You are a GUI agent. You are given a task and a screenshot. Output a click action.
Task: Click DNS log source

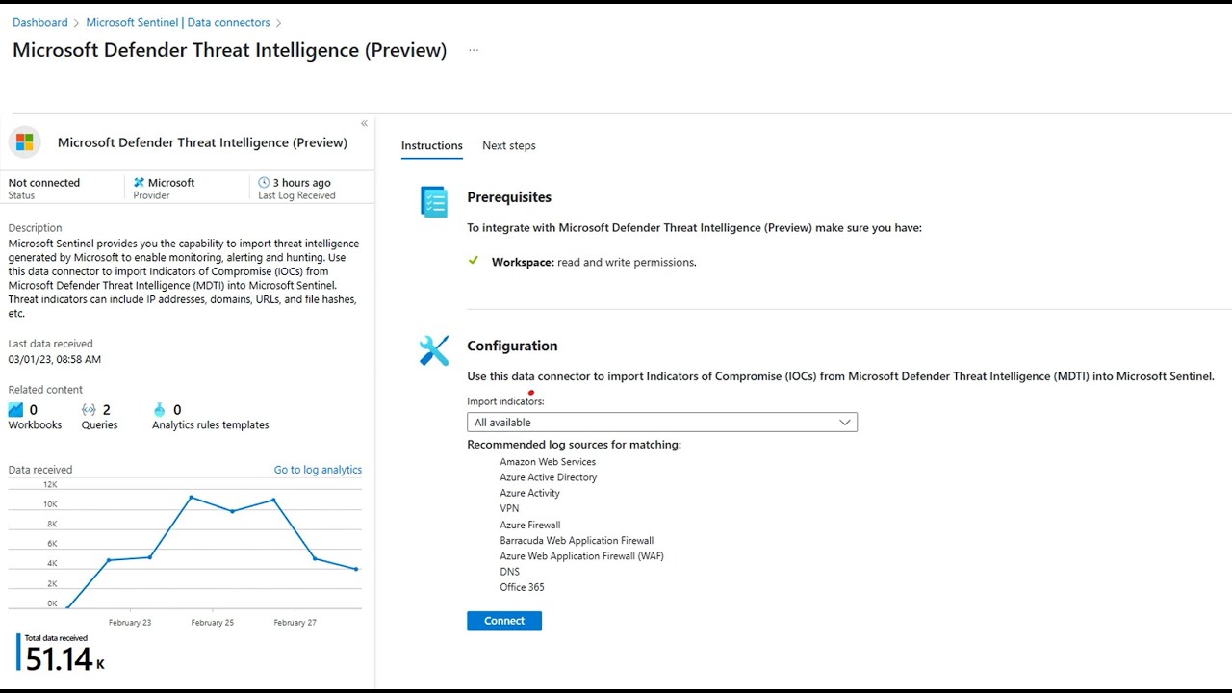click(x=509, y=572)
